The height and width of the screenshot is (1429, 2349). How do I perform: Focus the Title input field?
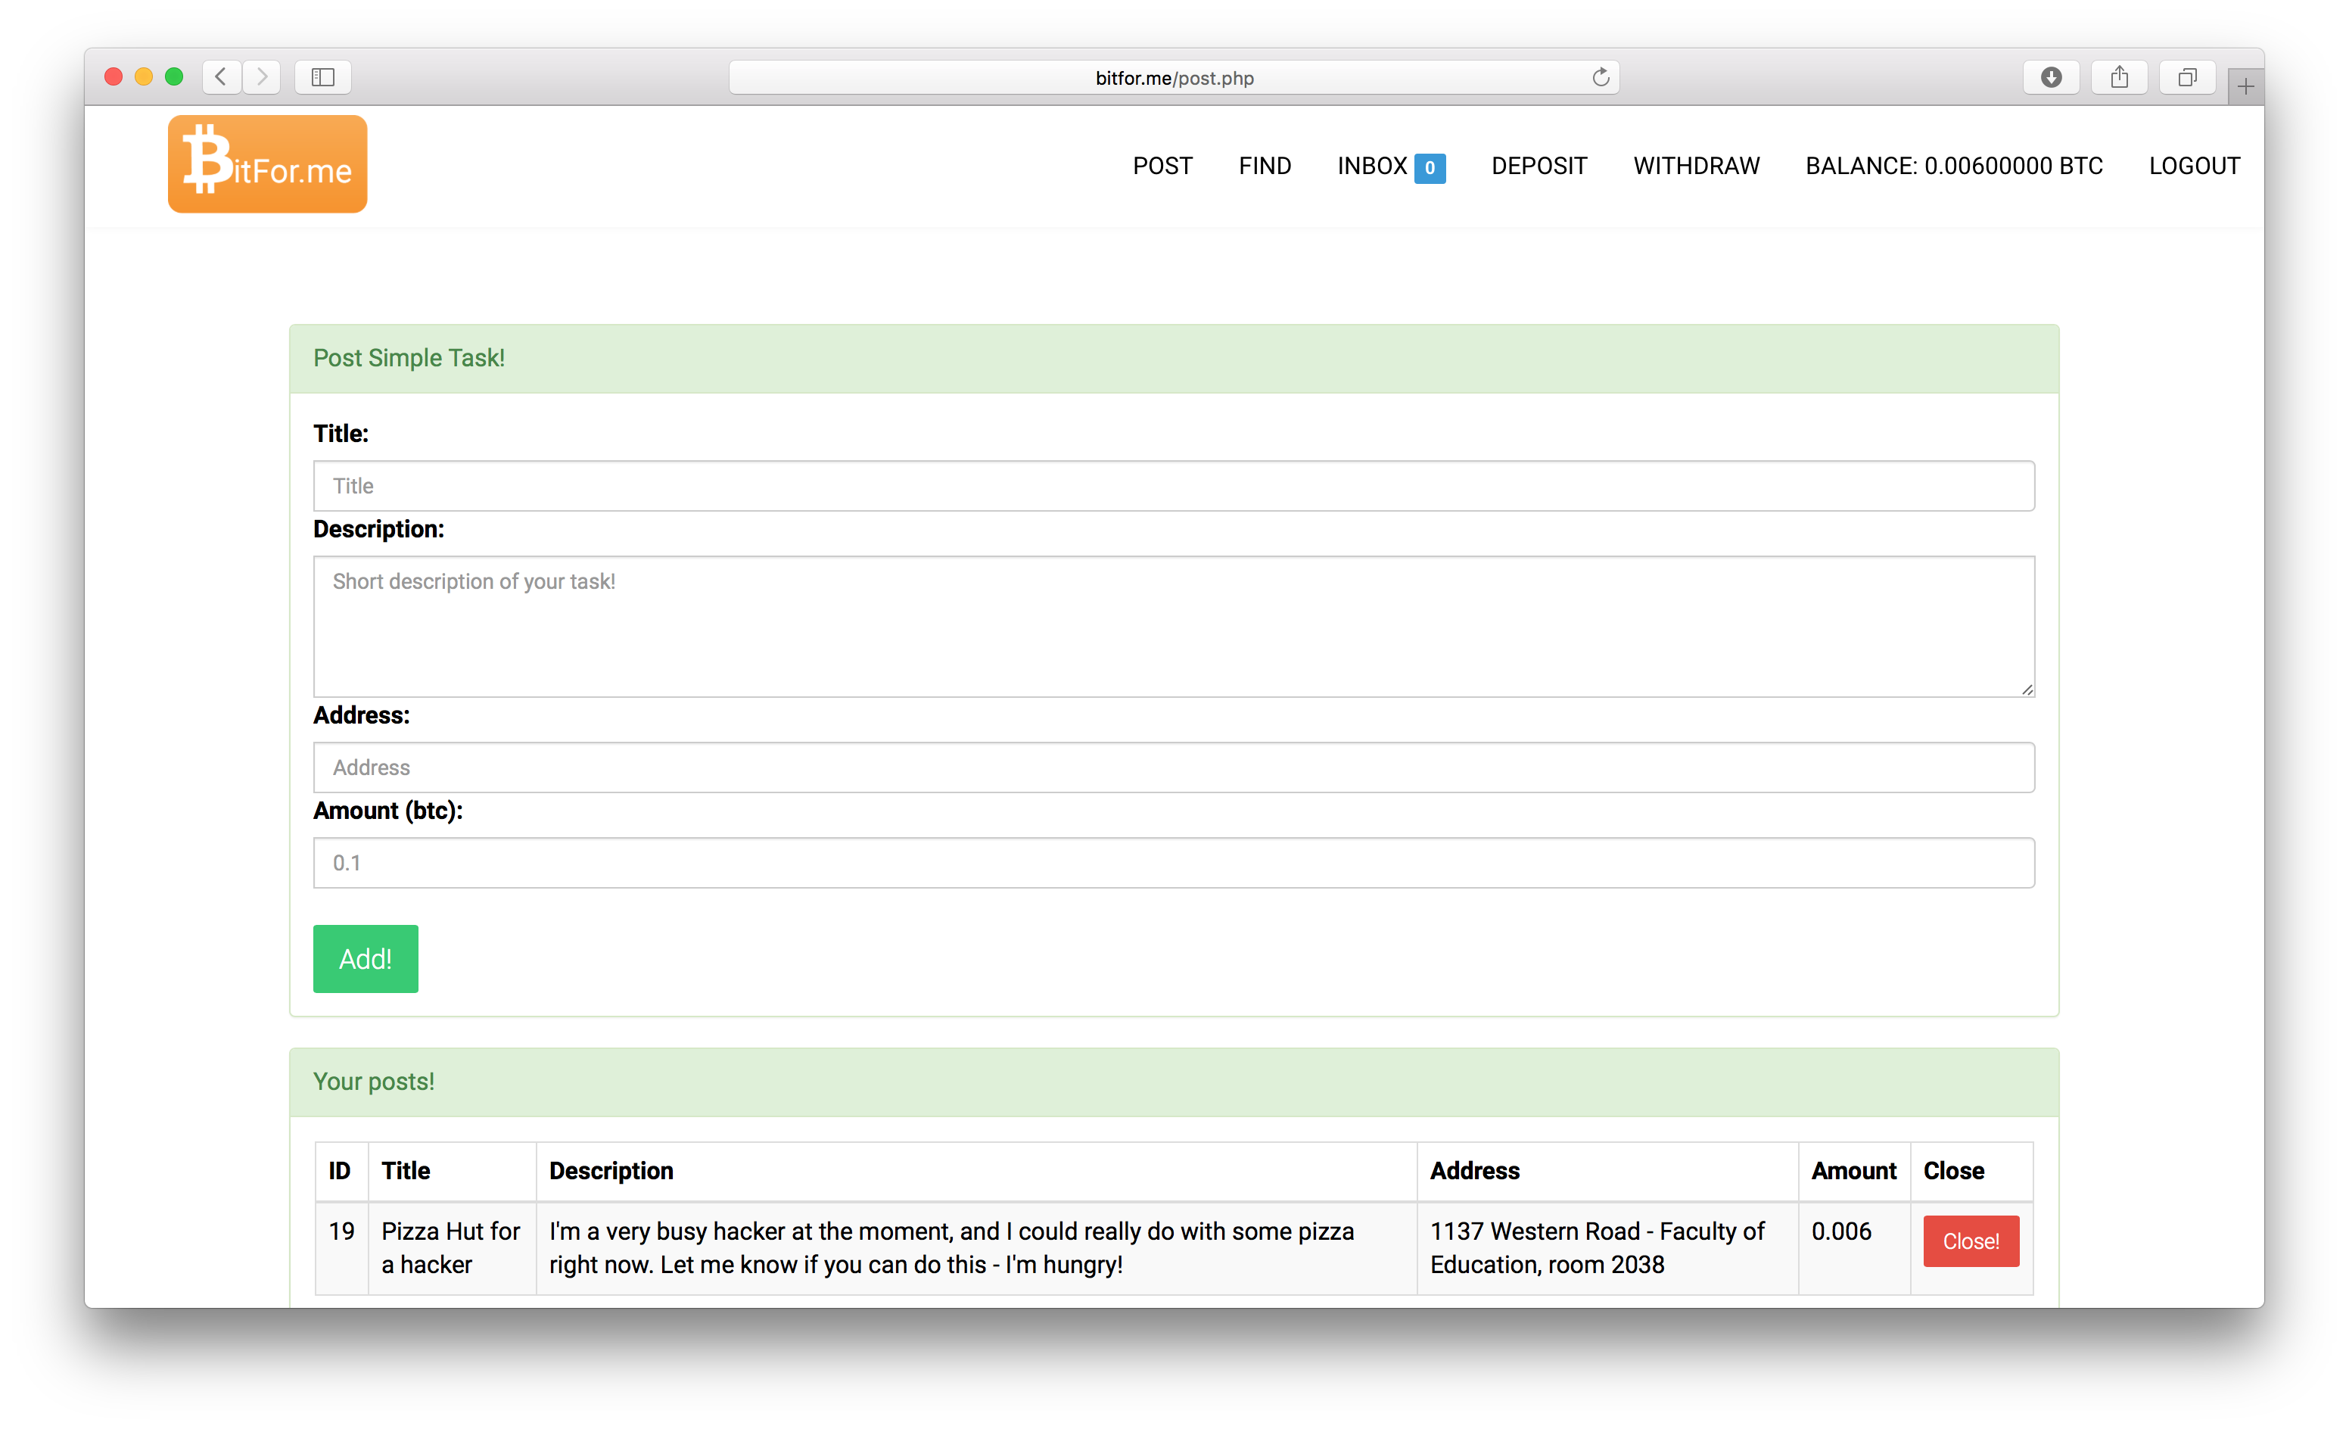[x=1174, y=486]
